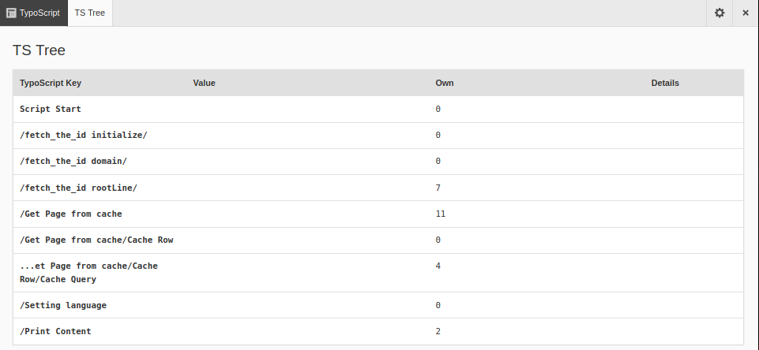Switch to the TS Tree tab

coord(90,13)
